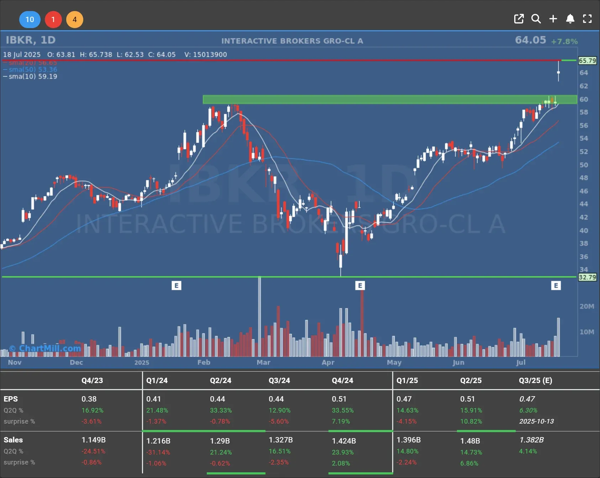This screenshot has width=600, height=478.
Task: Click the plus add icon
Action: (x=553, y=19)
